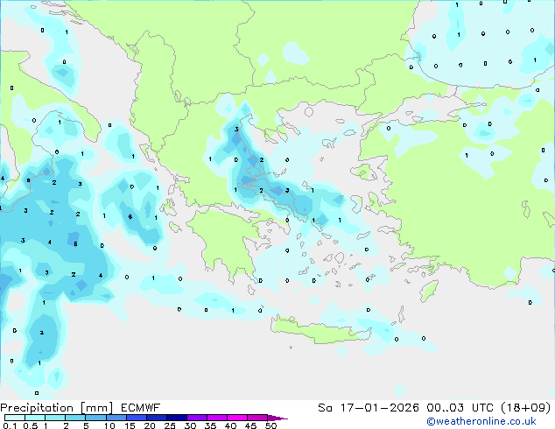
Task: Click the island of Rhodes on the map
Action: click(x=429, y=291)
